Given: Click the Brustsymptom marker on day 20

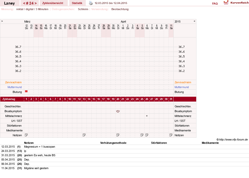Looking at the screenshot, I should 118,111.
